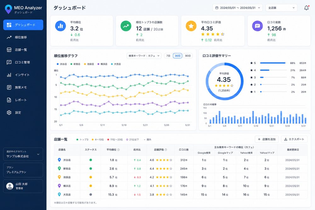Click the 3-star rating bar showing 7%
The width and height of the screenshot is (315, 210).
273,77
